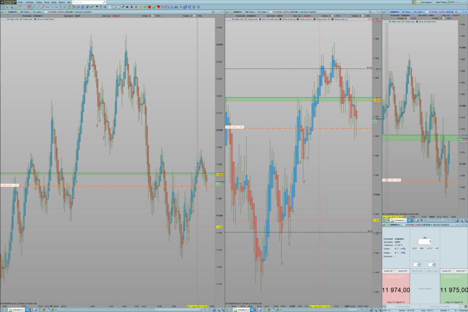Open instrument dropdown in order panel
This screenshot has height=312, width=468.
(x=395, y=225)
